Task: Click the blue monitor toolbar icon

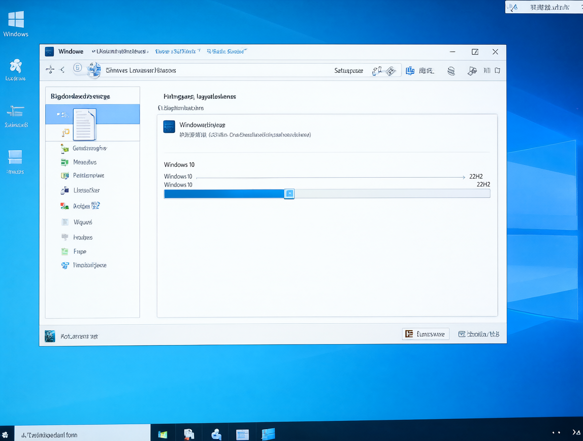Action: coord(410,70)
